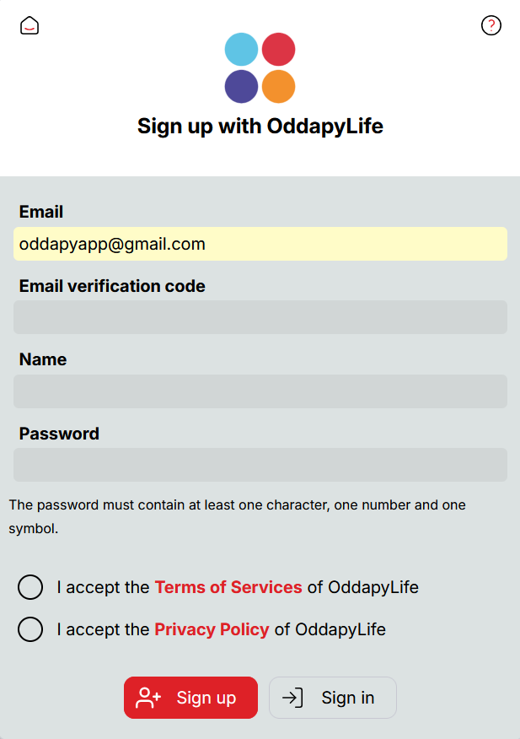
Task: Open the Privacy Policy link
Action: (x=212, y=629)
